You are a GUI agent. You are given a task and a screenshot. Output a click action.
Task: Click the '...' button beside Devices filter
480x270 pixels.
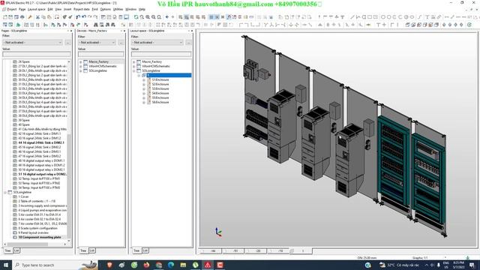pos(121,43)
